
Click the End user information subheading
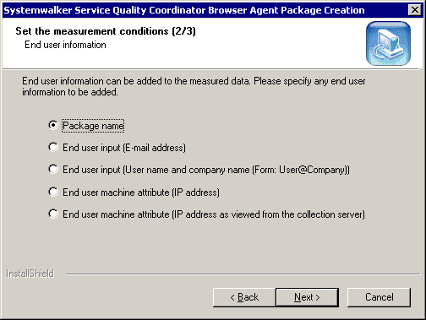65,45
